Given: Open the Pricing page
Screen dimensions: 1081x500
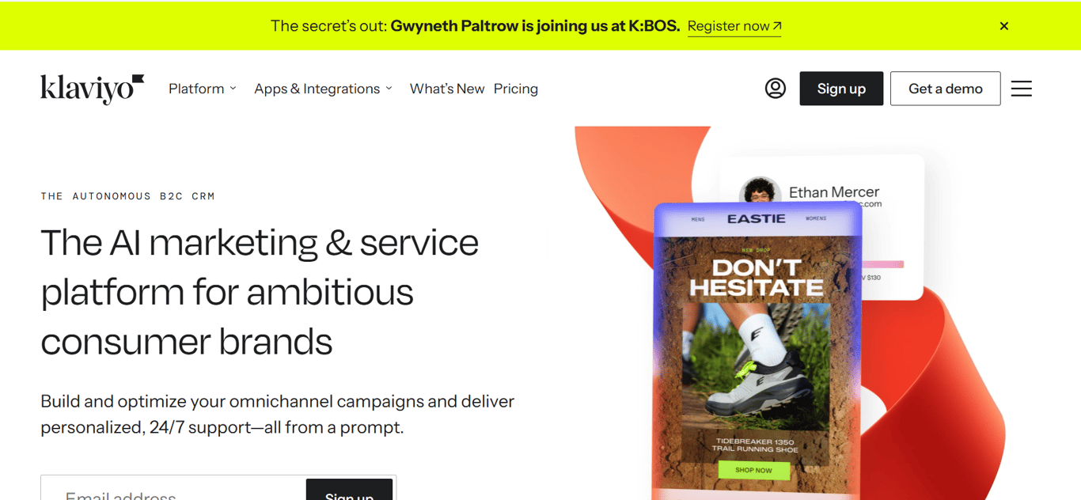Looking at the screenshot, I should click(516, 89).
